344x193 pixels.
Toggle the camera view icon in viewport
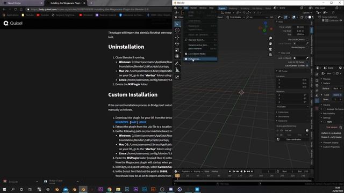[x=270, y=49]
